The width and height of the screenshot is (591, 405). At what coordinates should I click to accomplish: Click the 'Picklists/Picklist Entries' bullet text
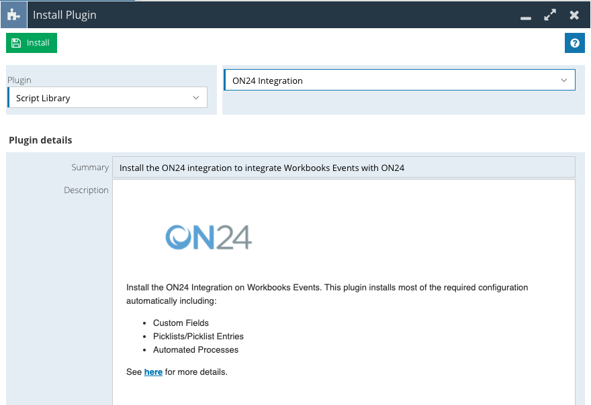198,336
